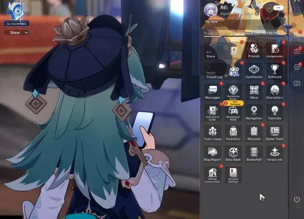Open Account Settings
304x219 pixels.
[233, 175]
